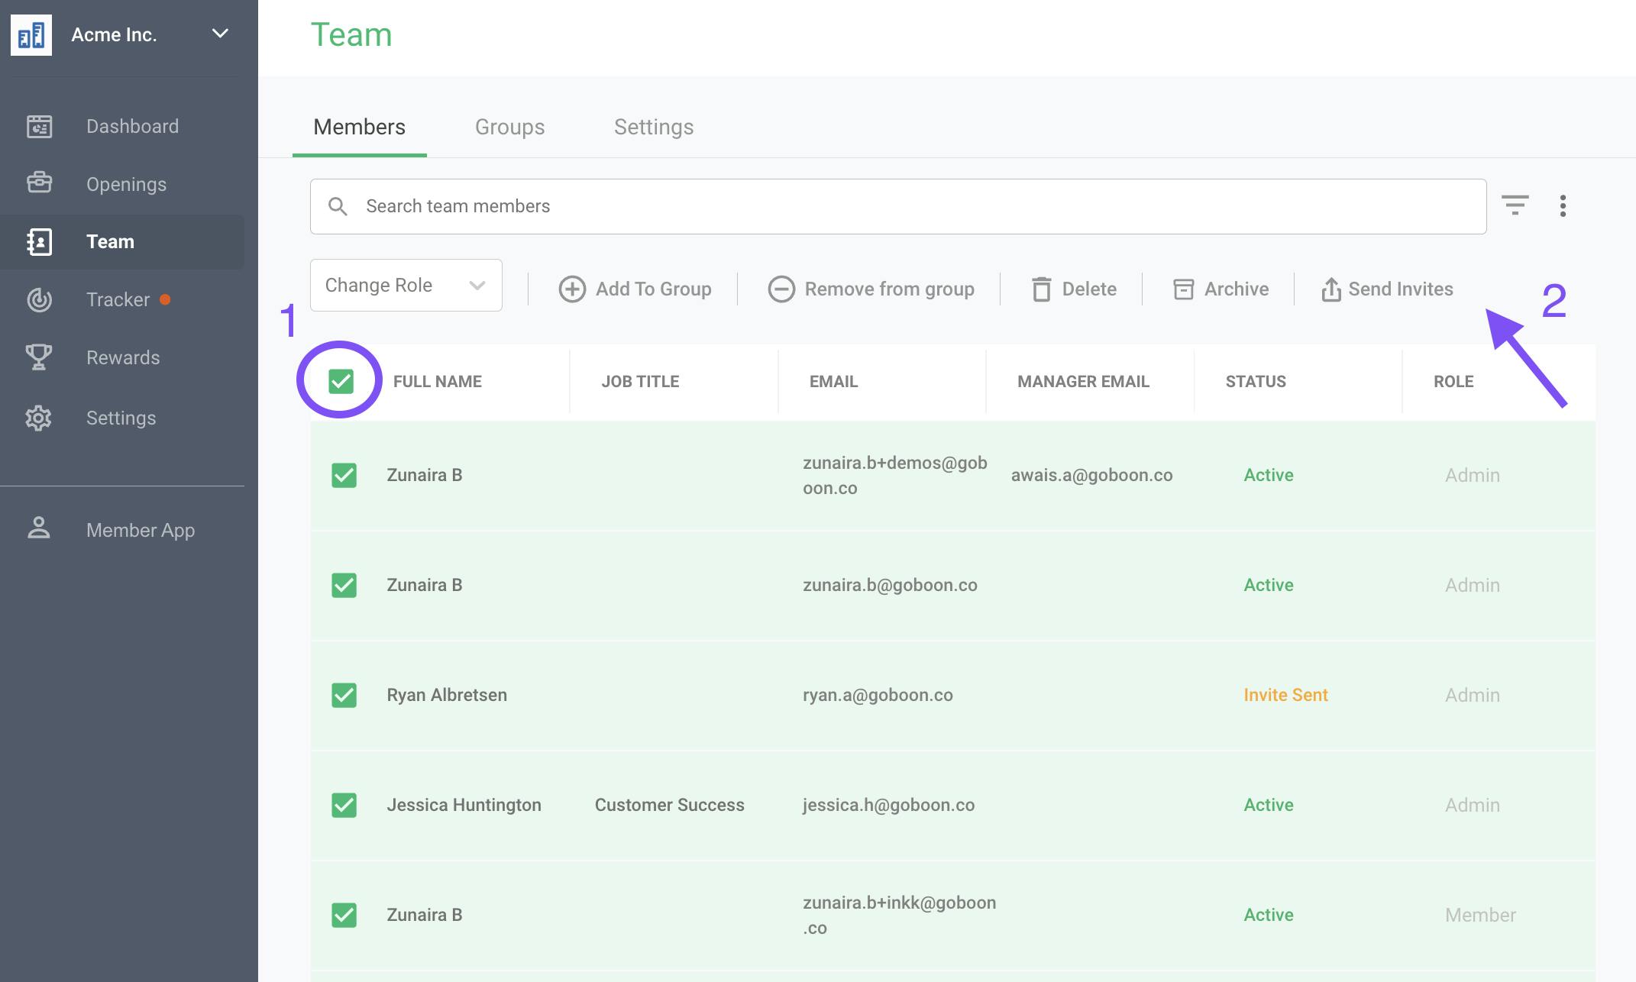Switch to the Members tab
Image resolution: width=1636 pixels, height=982 pixels.
tap(359, 127)
